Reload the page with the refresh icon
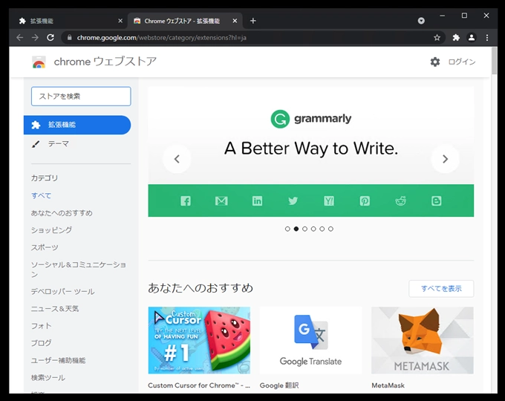Screen dimensions: 505x401 (50, 38)
